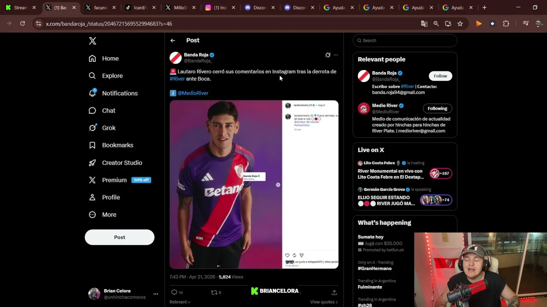Open Home from the sidebar
The width and height of the screenshot is (547, 307).
click(104, 58)
